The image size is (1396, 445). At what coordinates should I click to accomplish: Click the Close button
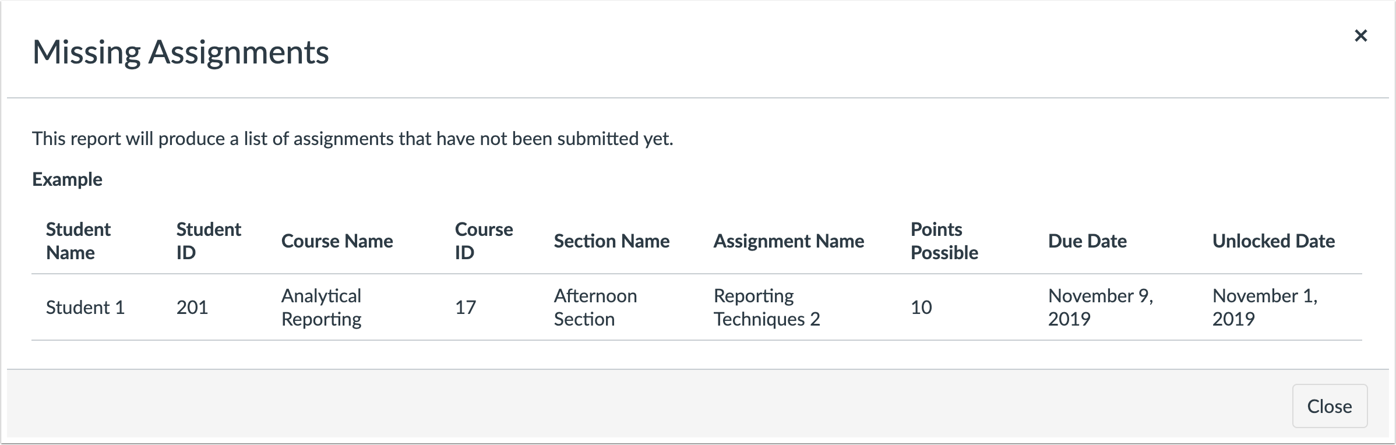click(x=1329, y=406)
